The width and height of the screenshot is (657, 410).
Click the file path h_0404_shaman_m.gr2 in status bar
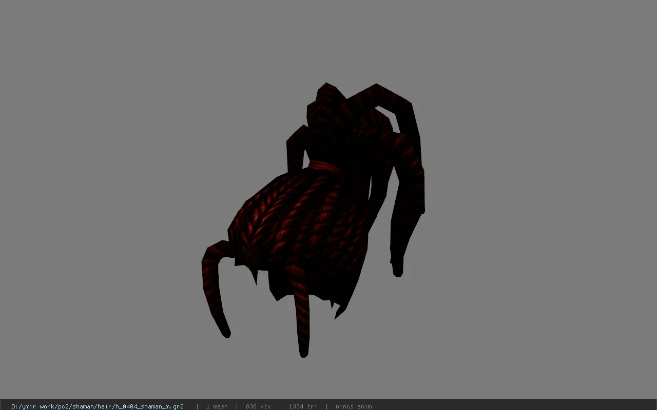click(98, 406)
